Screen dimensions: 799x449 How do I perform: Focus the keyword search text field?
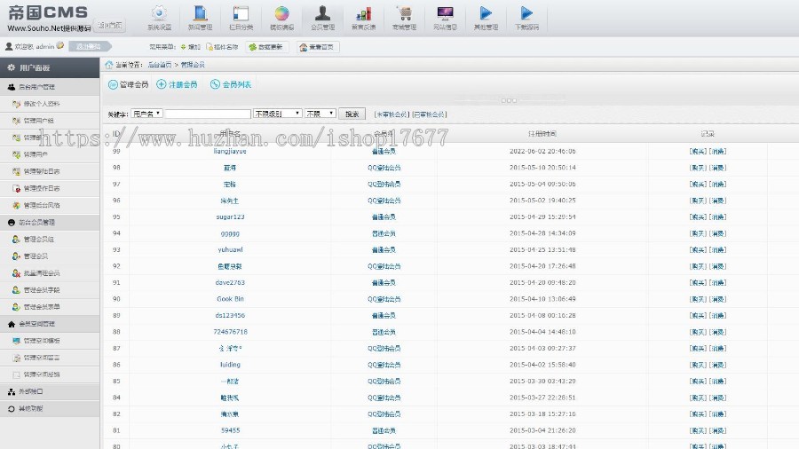point(208,114)
